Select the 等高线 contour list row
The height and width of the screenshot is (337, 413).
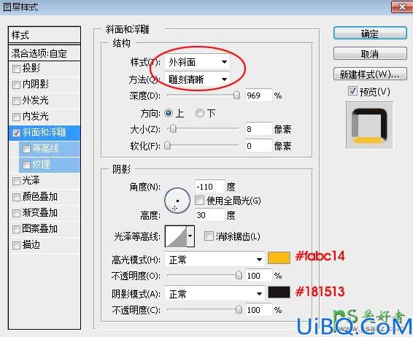tap(50, 149)
